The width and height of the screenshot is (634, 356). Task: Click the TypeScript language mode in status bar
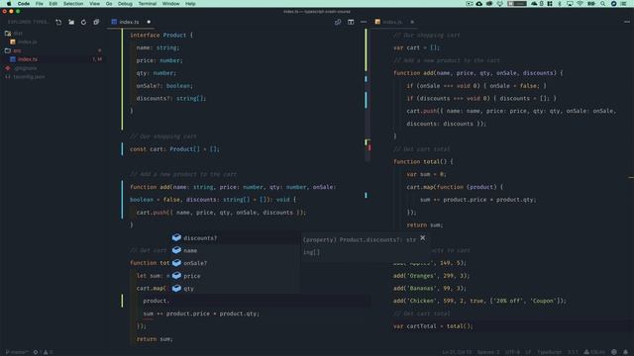click(550, 352)
